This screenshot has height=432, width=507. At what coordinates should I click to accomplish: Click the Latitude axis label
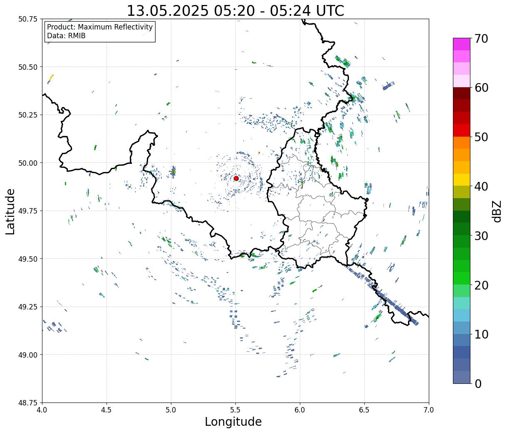coord(10,211)
